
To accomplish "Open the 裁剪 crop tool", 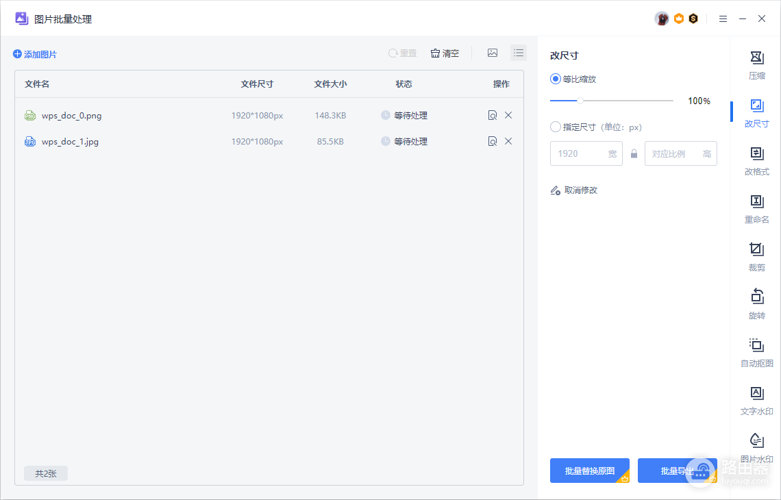I will coord(756,257).
